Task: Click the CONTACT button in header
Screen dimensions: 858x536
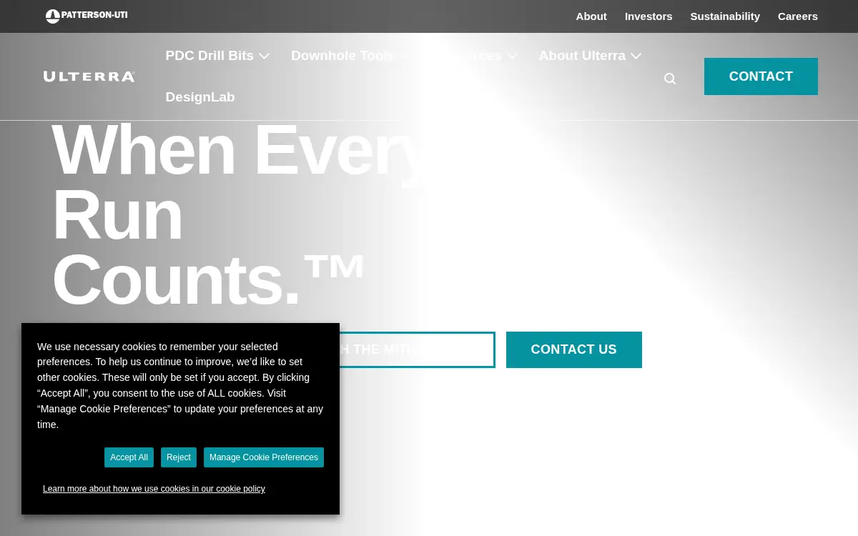Action: point(761,76)
